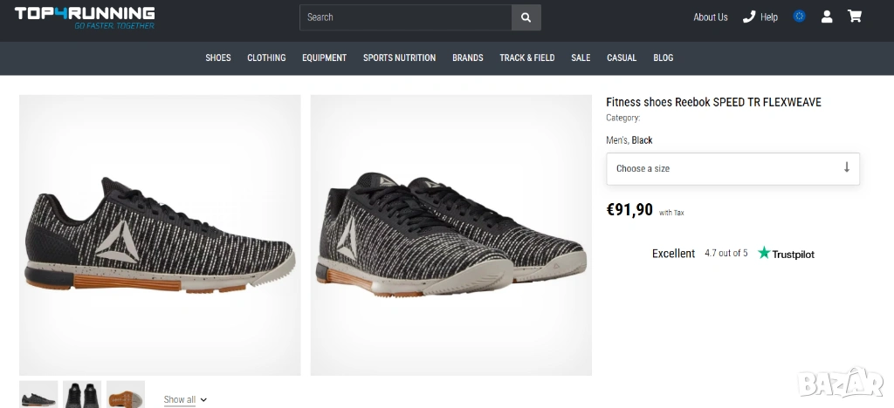Screen dimensions: 894x408
Task: Click the EU region flag icon
Action: (x=799, y=17)
